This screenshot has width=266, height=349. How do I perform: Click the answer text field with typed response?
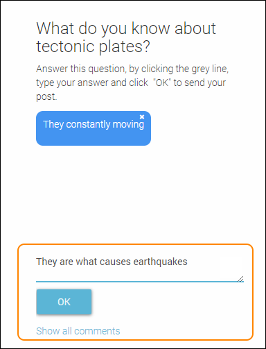pyautogui.click(x=140, y=267)
